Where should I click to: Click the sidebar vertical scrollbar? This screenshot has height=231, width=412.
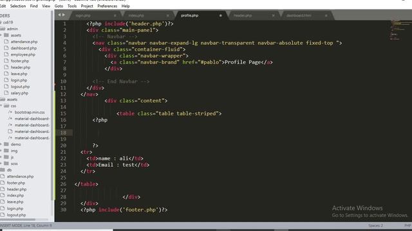pyautogui.click(x=52, y=105)
